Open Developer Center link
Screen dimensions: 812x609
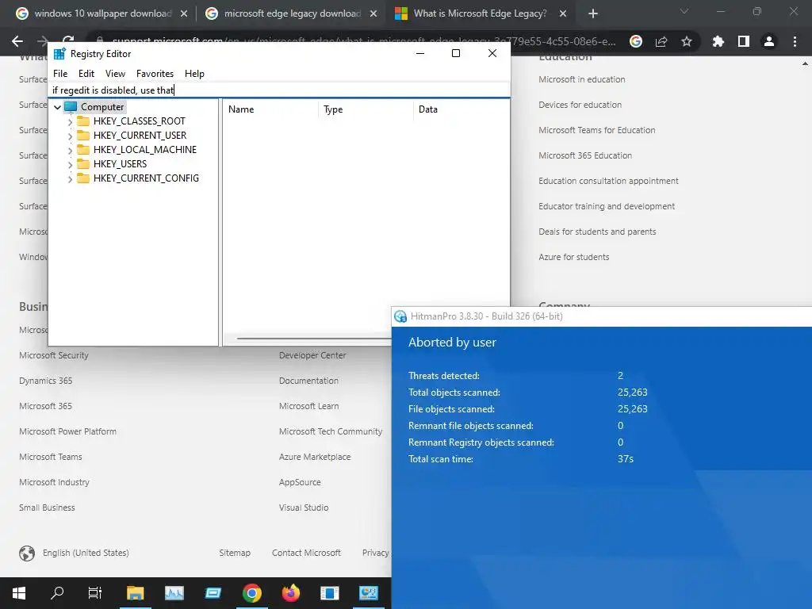[312, 355]
